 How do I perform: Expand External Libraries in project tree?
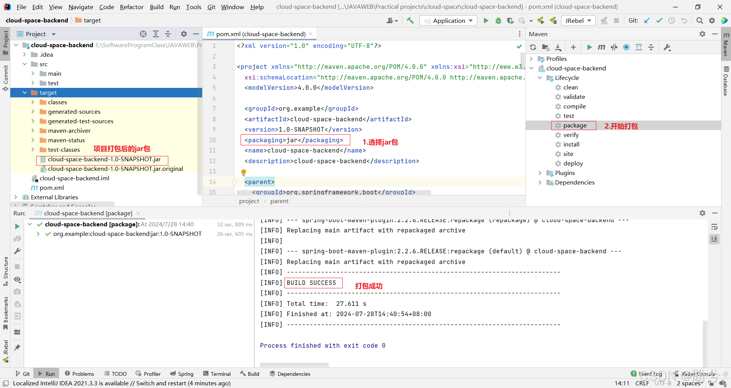tap(16, 197)
